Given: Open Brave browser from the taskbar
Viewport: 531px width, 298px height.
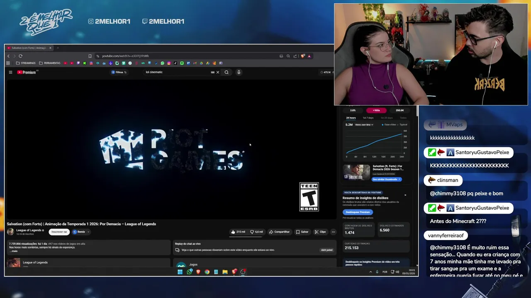Looking at the screenshot, I should coord(198,272).
